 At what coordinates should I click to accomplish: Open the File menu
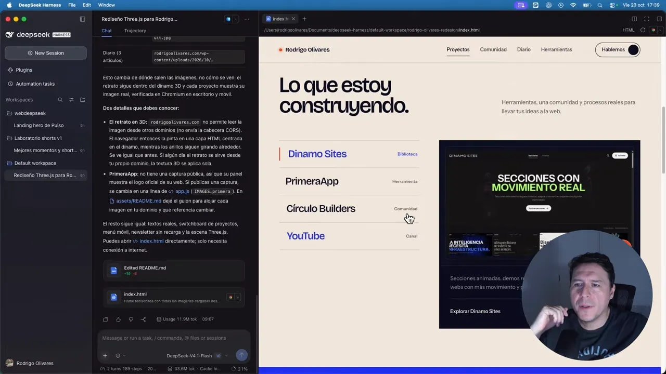pyautogui.click(x=72, y=5)
